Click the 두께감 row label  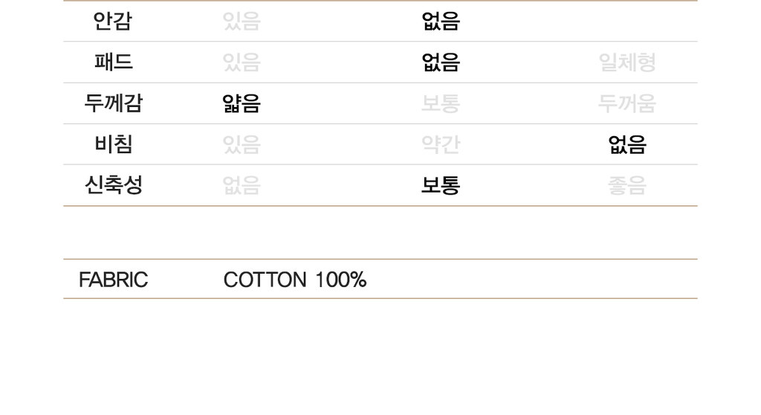tap(113, 103)
